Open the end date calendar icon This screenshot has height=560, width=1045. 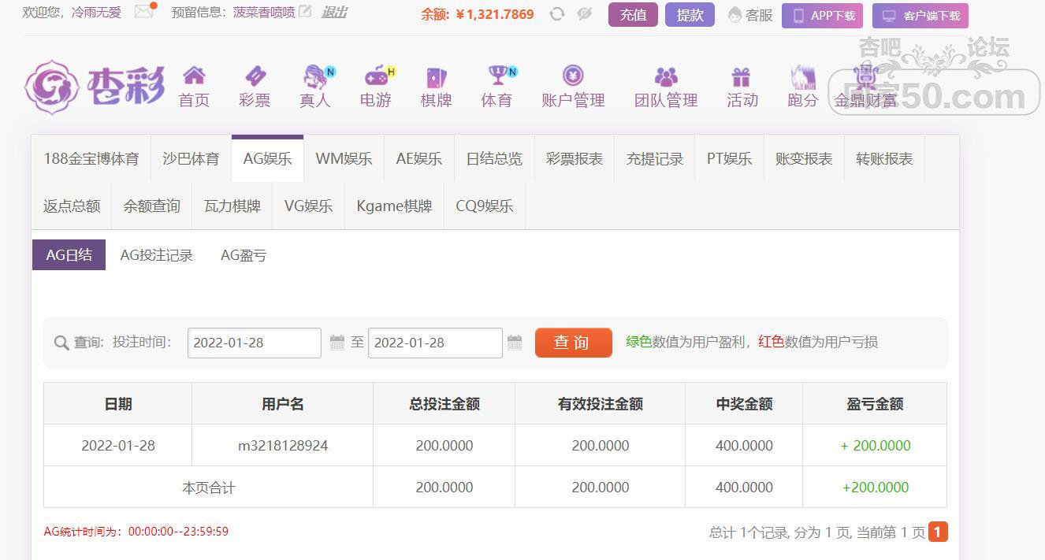(515, 343)
